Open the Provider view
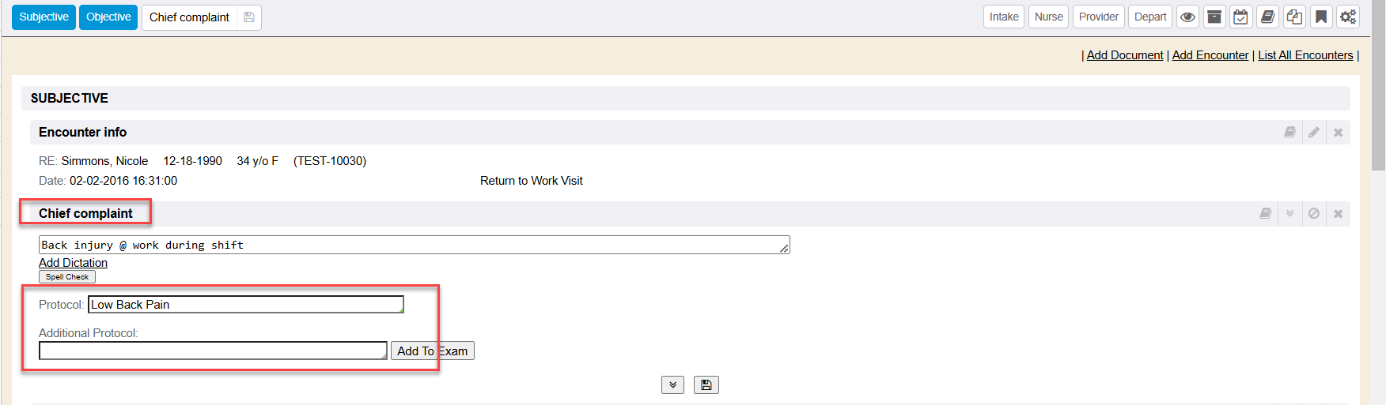 pos(1098,17)
